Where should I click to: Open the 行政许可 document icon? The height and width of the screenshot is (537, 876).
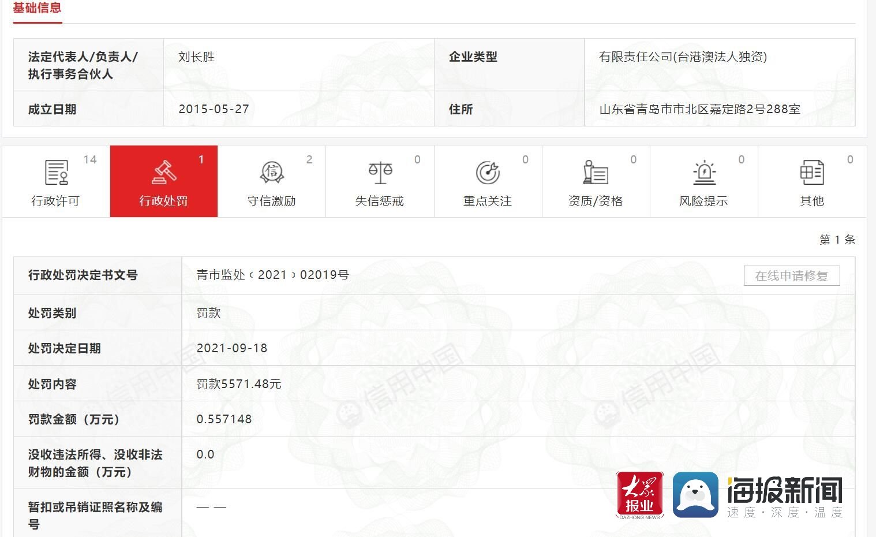[57, 172]
